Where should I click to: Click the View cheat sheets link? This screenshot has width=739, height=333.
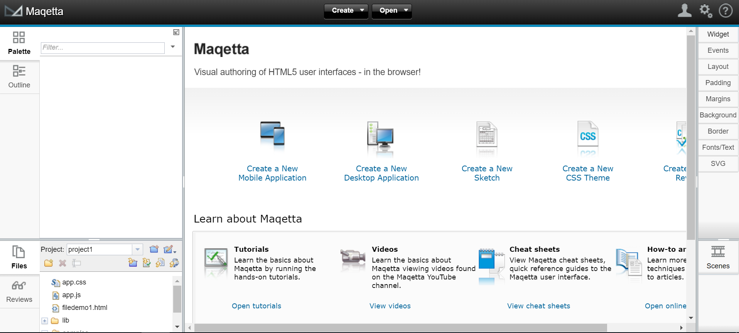coord(538,306)
